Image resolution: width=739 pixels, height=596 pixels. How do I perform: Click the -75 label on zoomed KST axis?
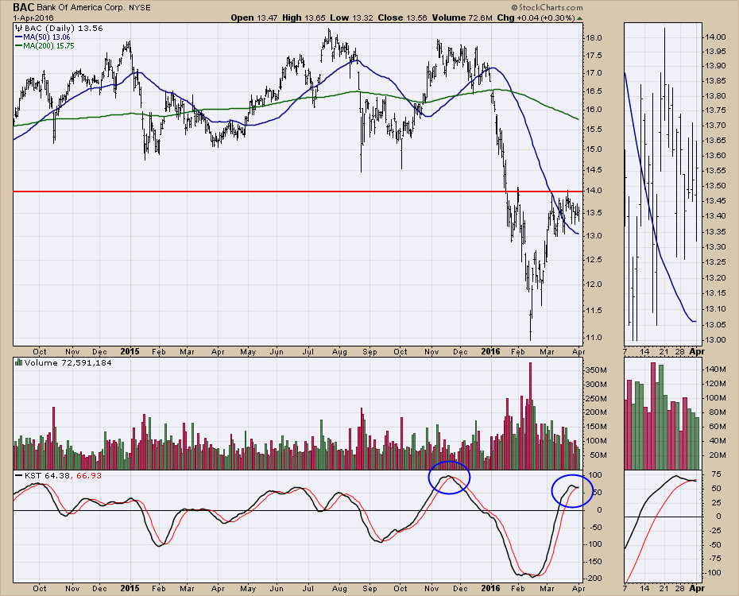(x=715, y=559)
